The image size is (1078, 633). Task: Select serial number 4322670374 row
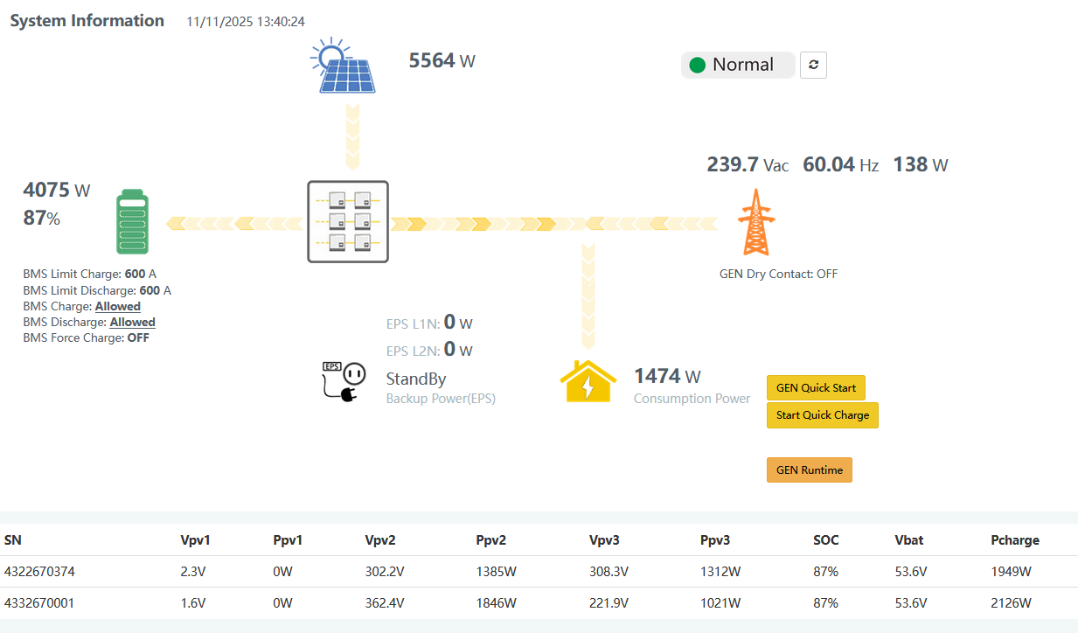40,572
